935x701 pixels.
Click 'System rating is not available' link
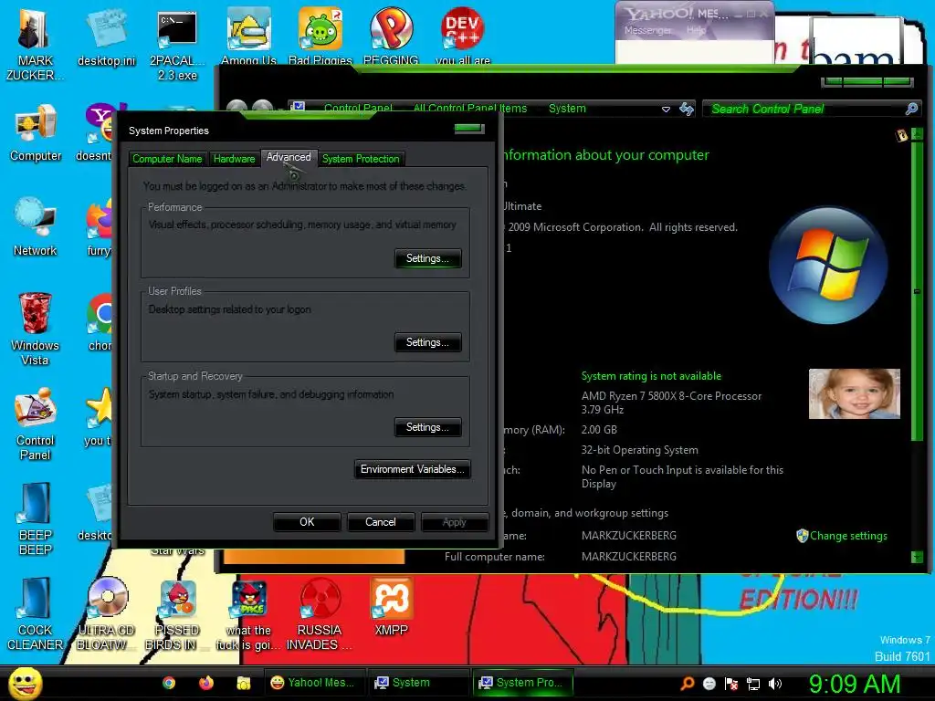point(651,376)
